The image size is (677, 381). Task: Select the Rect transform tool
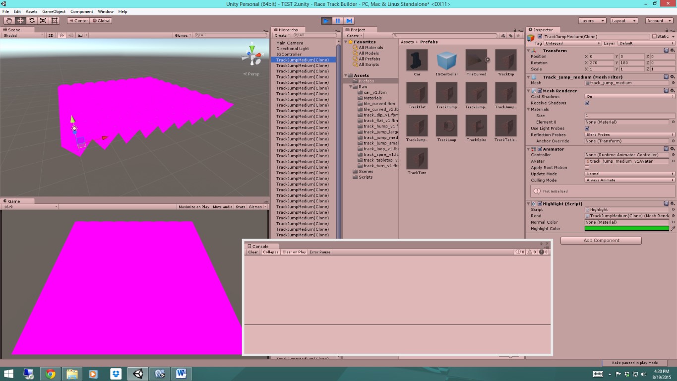55,21
